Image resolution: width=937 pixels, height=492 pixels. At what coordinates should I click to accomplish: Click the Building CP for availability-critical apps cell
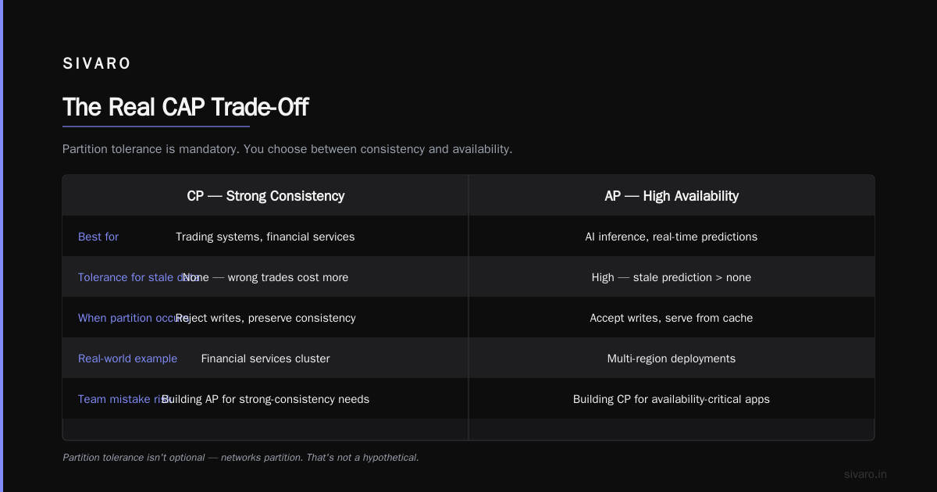pyautogui.click(x=672, y=399)
